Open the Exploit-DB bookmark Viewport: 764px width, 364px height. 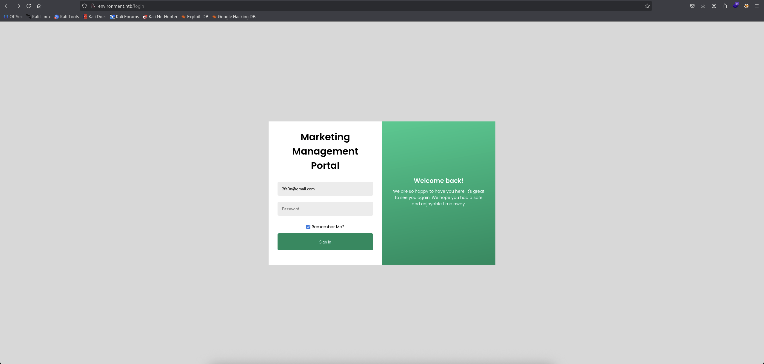click(195, 17)
